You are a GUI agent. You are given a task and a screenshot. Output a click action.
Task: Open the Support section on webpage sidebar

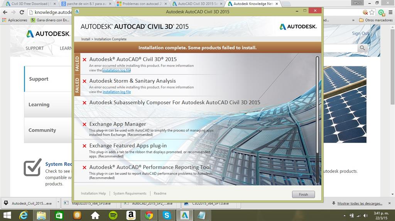(48, 79)
